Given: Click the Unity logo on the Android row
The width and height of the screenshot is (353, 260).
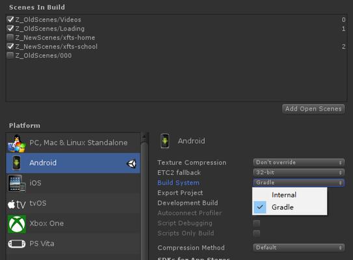Looking at the screenshot, I should pos(131,163).
